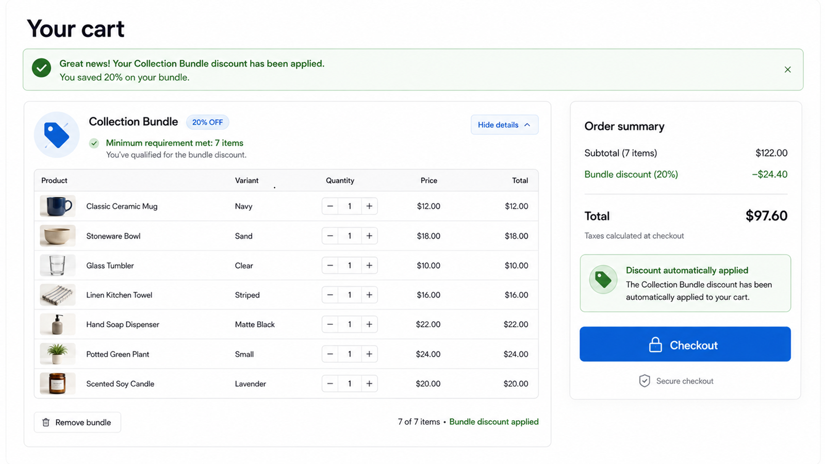This screenshot has height=464, width=825.
Task: Decrease Potted Green Plant quantity
Action: (x=330, y=354)
